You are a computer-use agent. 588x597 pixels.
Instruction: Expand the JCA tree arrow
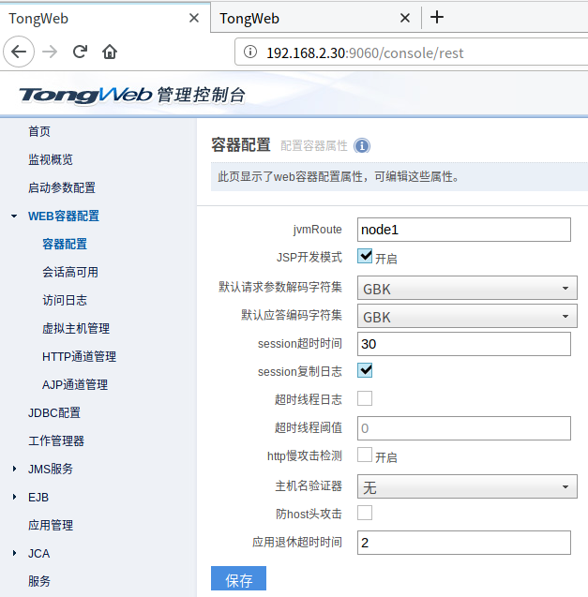(x=14, y=553)
